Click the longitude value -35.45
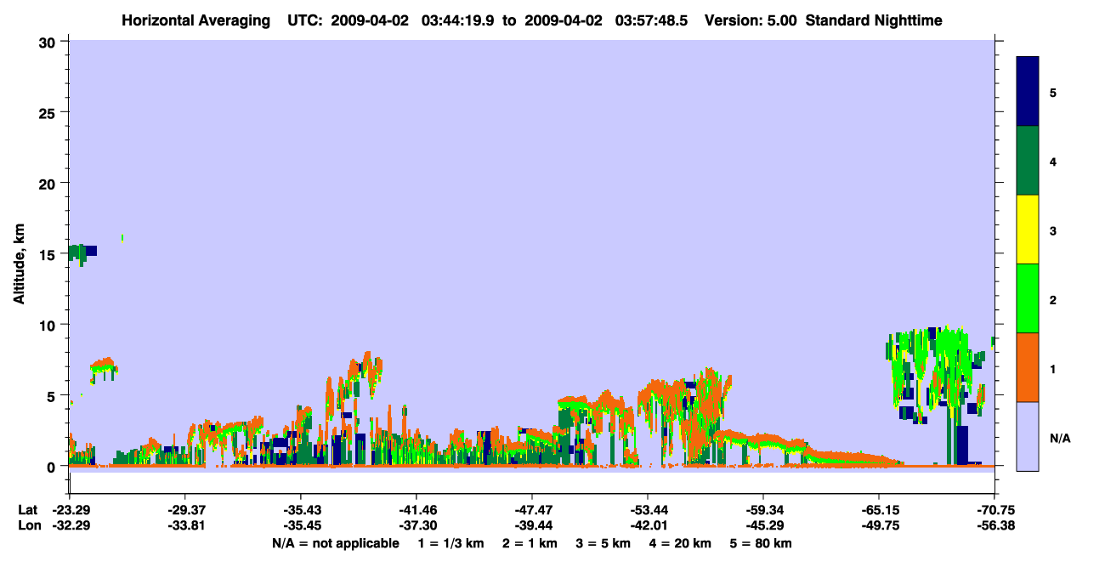The width and height of the screenshot is (1105, 567). coord(300,525)
